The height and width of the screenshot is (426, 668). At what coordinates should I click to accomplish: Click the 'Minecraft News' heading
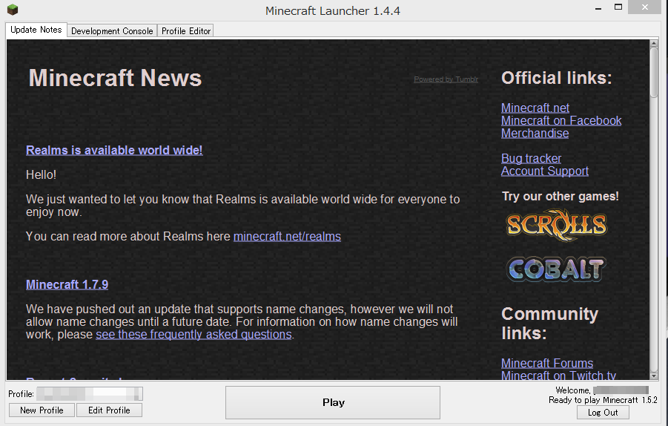coord(115,78)
